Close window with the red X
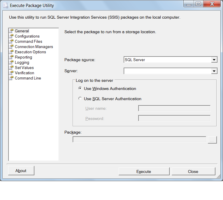This screenshot has height=200, width=223. coord(212,4)
